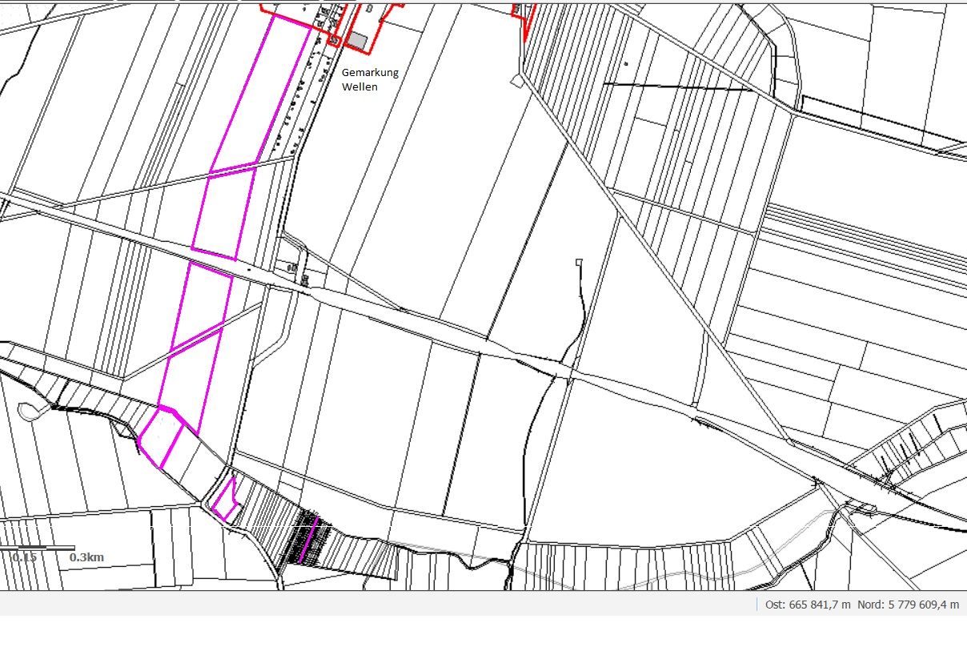The width and height of the screenshot is (967, 663).
Task: Click the 0.3km scale label
Action: coord(86,557)
